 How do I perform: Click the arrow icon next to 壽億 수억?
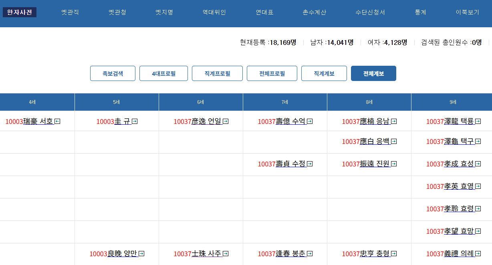pos(310,121)
